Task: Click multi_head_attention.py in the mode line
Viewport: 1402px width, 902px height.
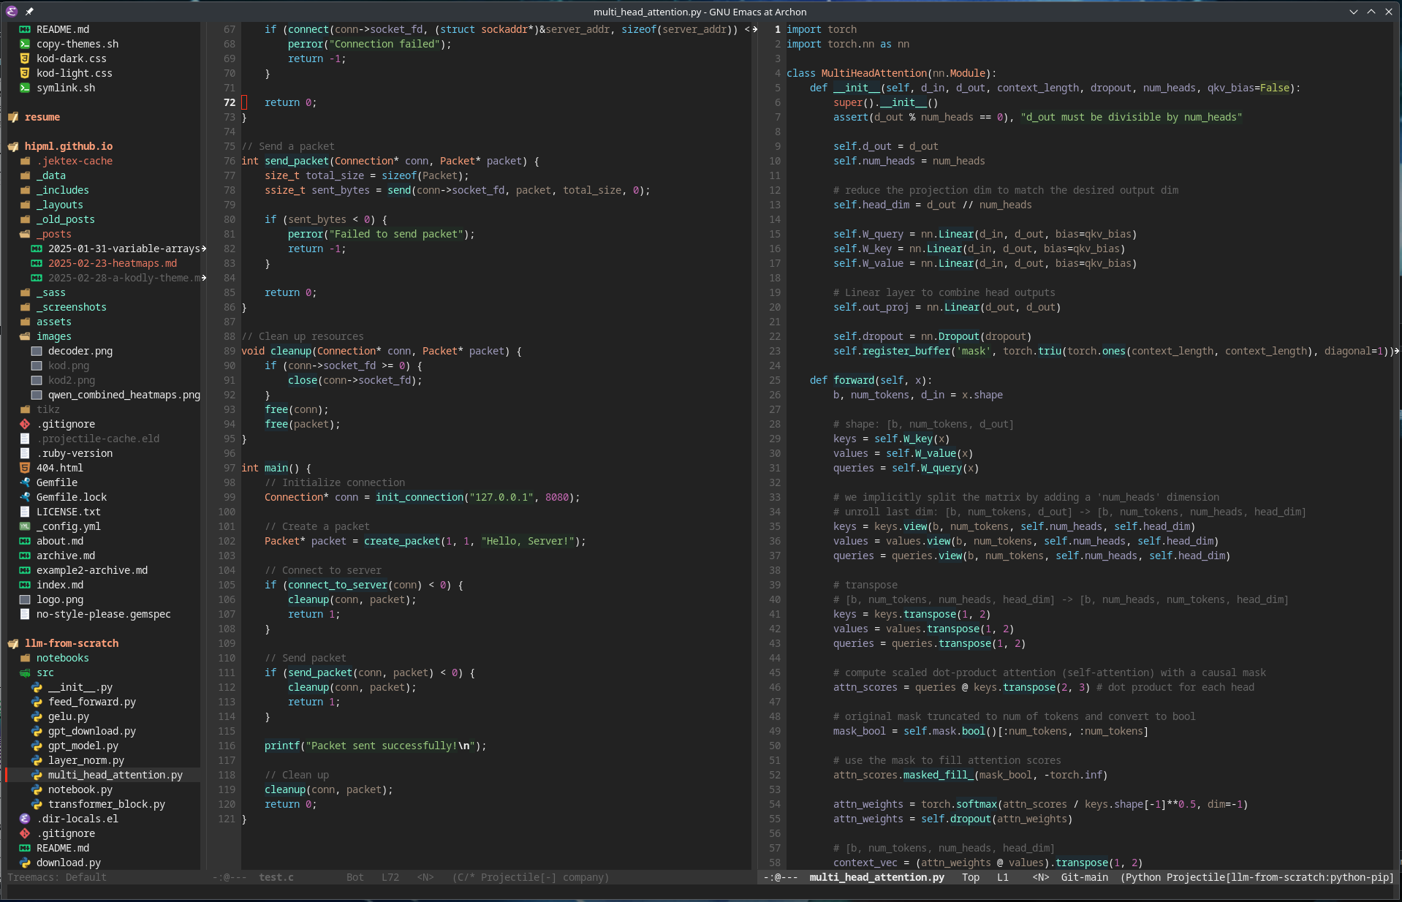Action: (876, 877)
